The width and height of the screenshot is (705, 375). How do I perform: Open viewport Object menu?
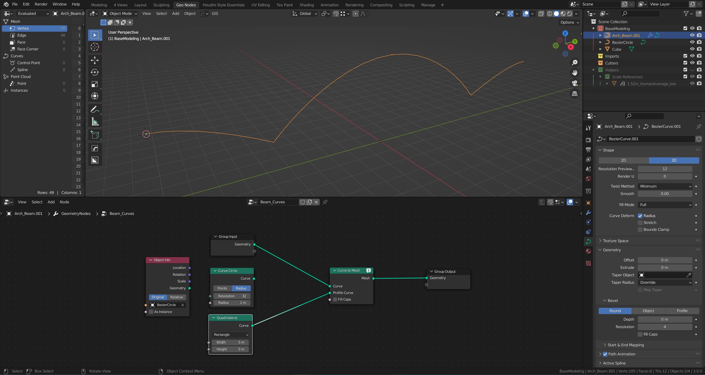[x=190, y=14]
